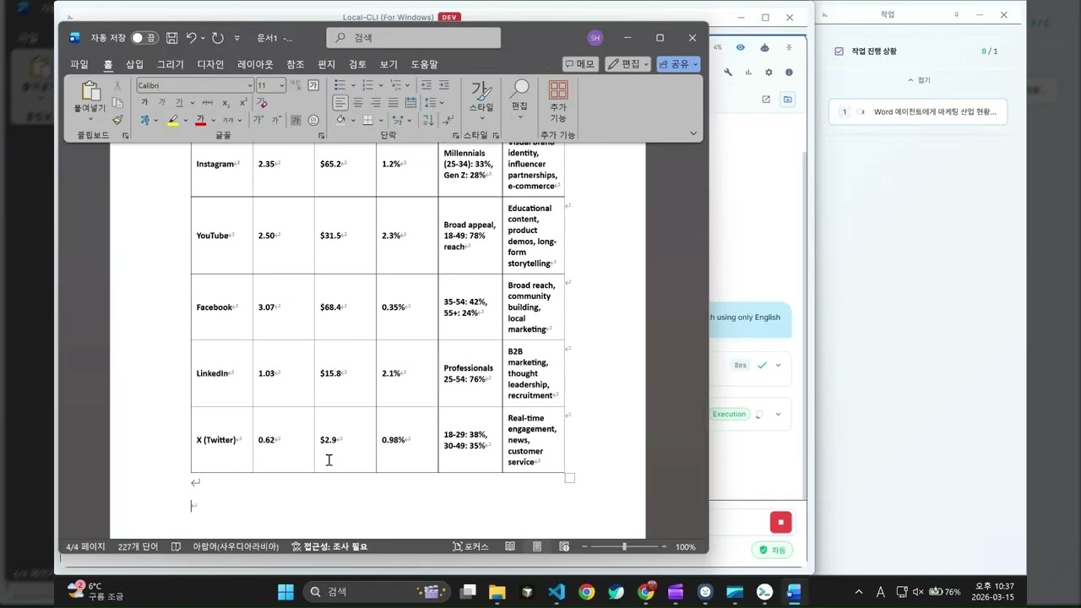Screen dimensions: 1081x608
Task: Click the Save icon in Word title bar
Action: 172,38
